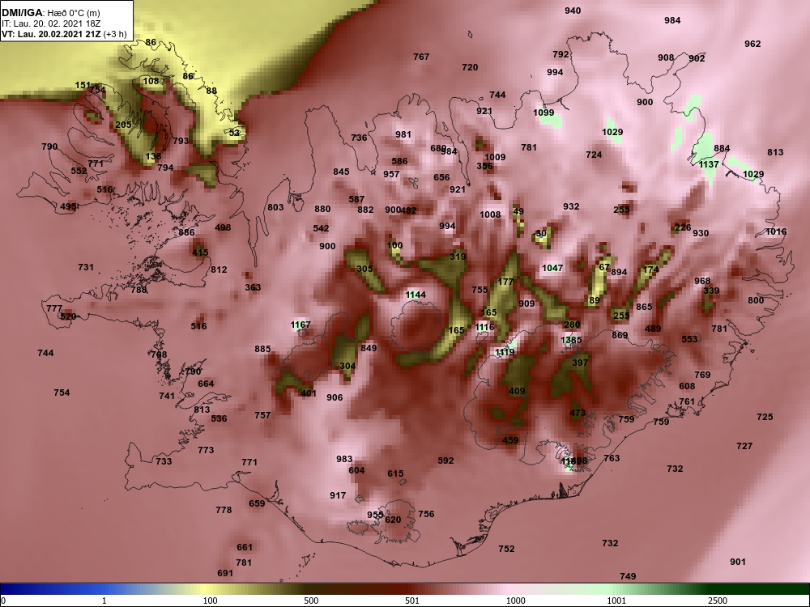This screenshot has width=810, height=607.
Task: Click the map value 473
Action: click(578, 413)
